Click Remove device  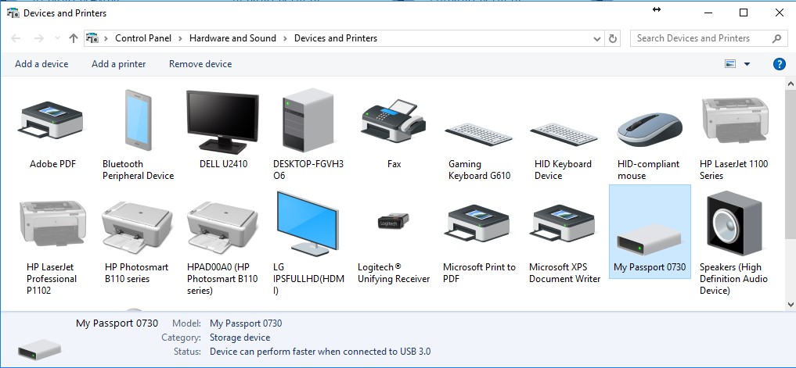[x=200, y=64]
